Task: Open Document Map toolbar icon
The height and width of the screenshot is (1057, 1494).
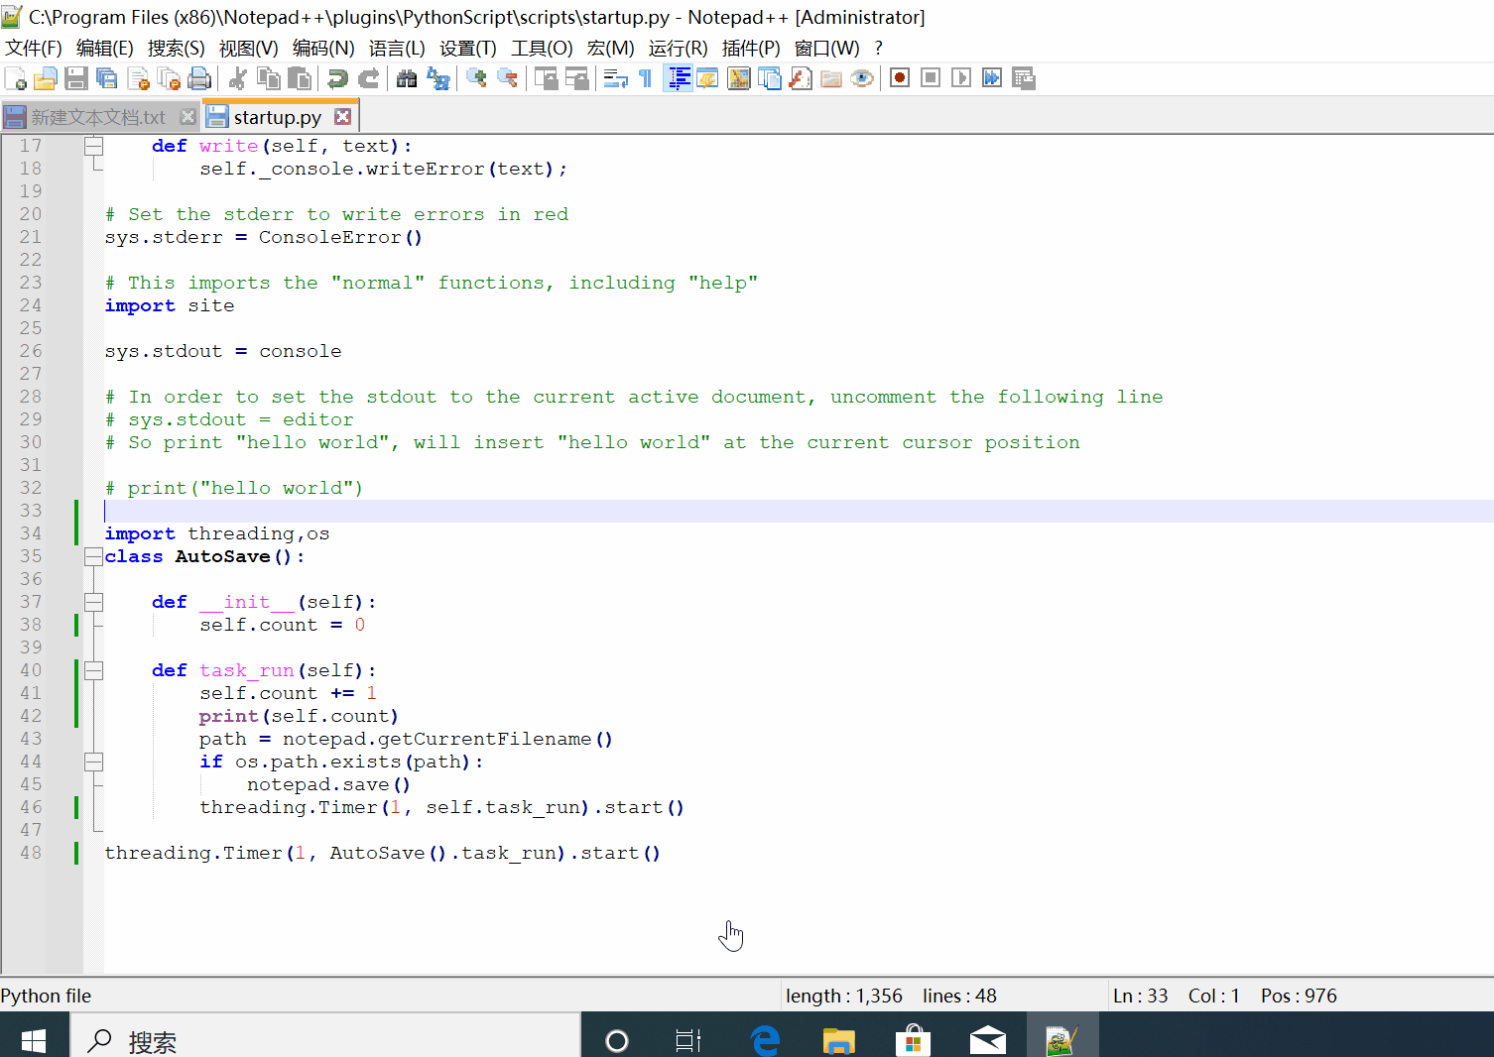Action: click(x=738, y=78)
